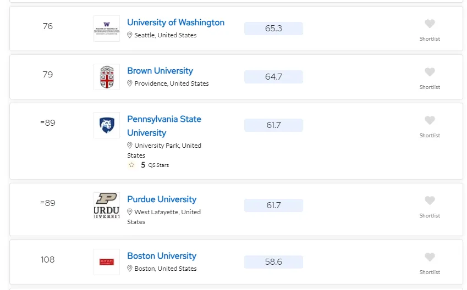Click the location pin beside Providence
This screenshot has width=467, height=290.
[x=130, y=83]
